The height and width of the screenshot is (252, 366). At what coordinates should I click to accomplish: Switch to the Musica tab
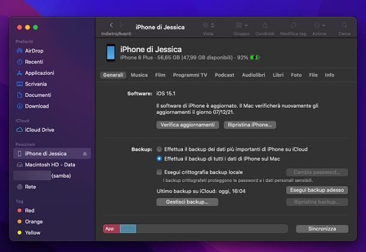(139, 75)
